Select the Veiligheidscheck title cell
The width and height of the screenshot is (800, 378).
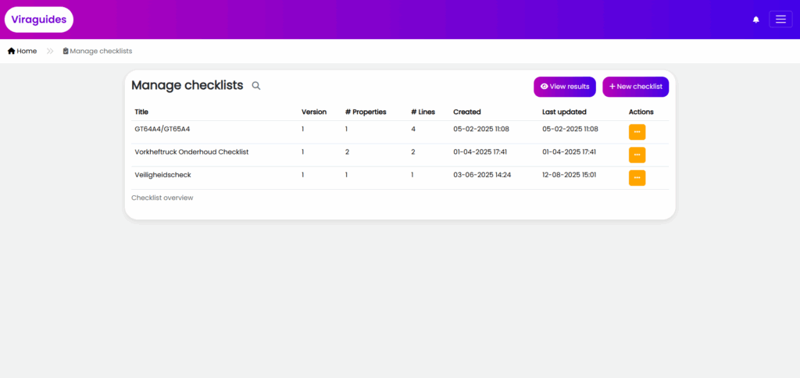coord(162,175)
